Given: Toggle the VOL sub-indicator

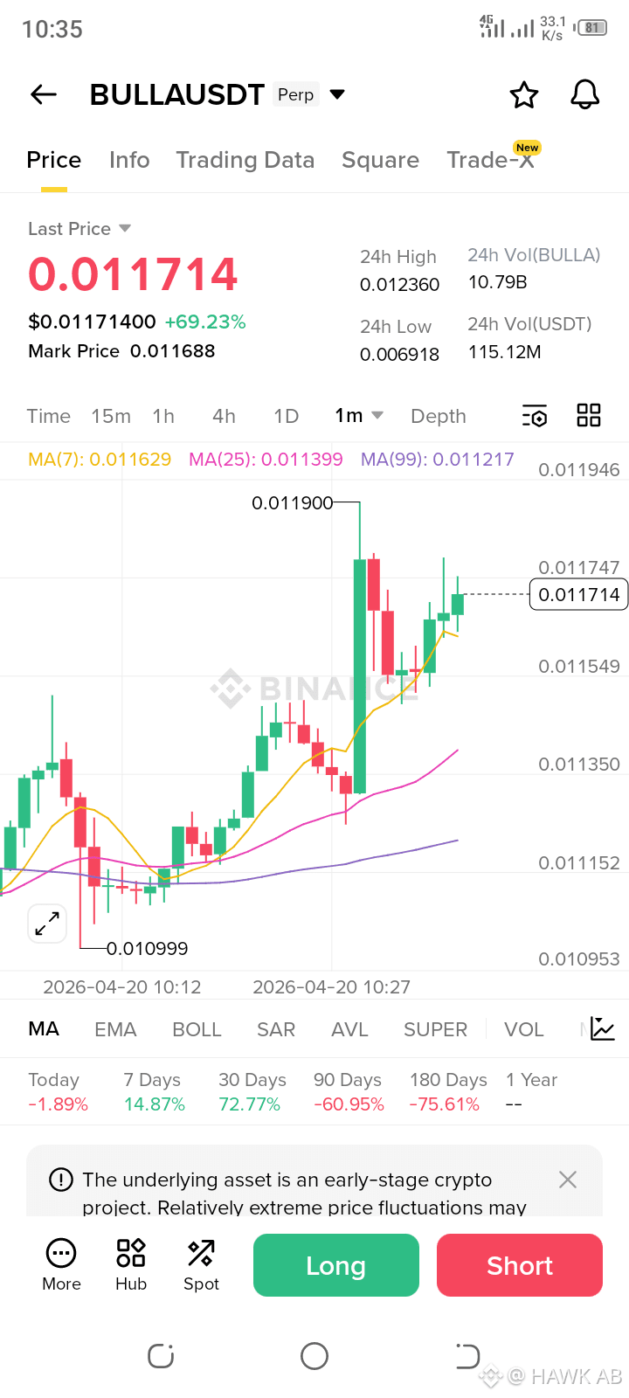Looking at the screenshot, I should click(524, 1029).
